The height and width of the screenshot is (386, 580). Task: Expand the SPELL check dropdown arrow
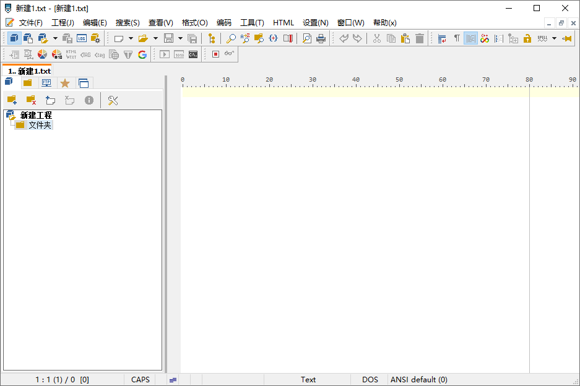pos(554,38)
